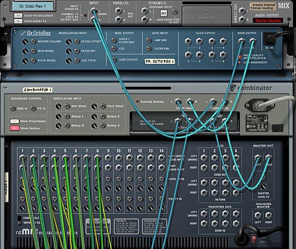296x249 pixels.
Task: Click the Mix Channel Parallel R output jack
Action: click(118, 19)
